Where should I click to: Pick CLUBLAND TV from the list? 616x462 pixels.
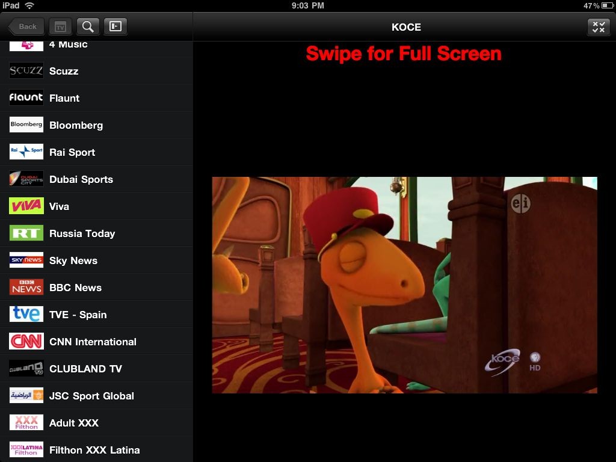pyautogui.click(x=85, y=369)
